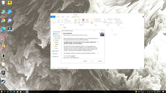
Task: Open Rockstar Games Launcher desktop icon
Action: (10, 4)
